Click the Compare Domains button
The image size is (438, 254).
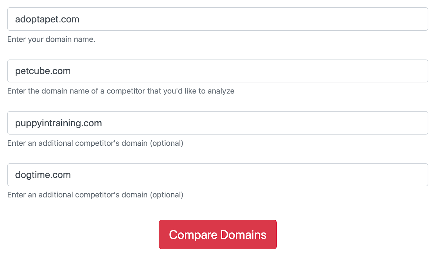218,235
